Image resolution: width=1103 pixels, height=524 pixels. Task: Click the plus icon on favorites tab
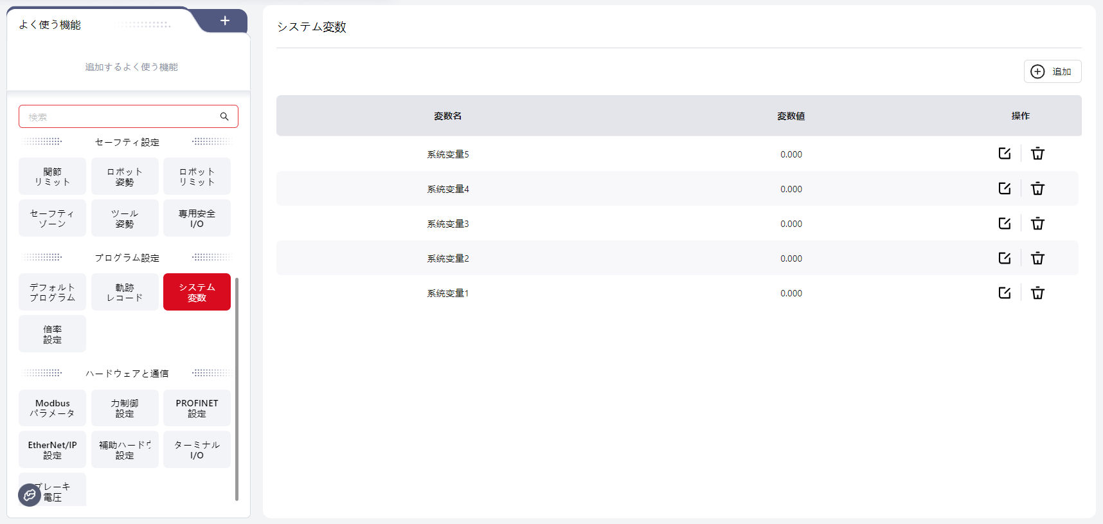[225, 21]
